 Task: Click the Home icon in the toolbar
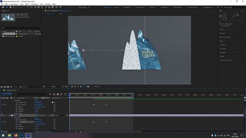click(x=3, y=7)
